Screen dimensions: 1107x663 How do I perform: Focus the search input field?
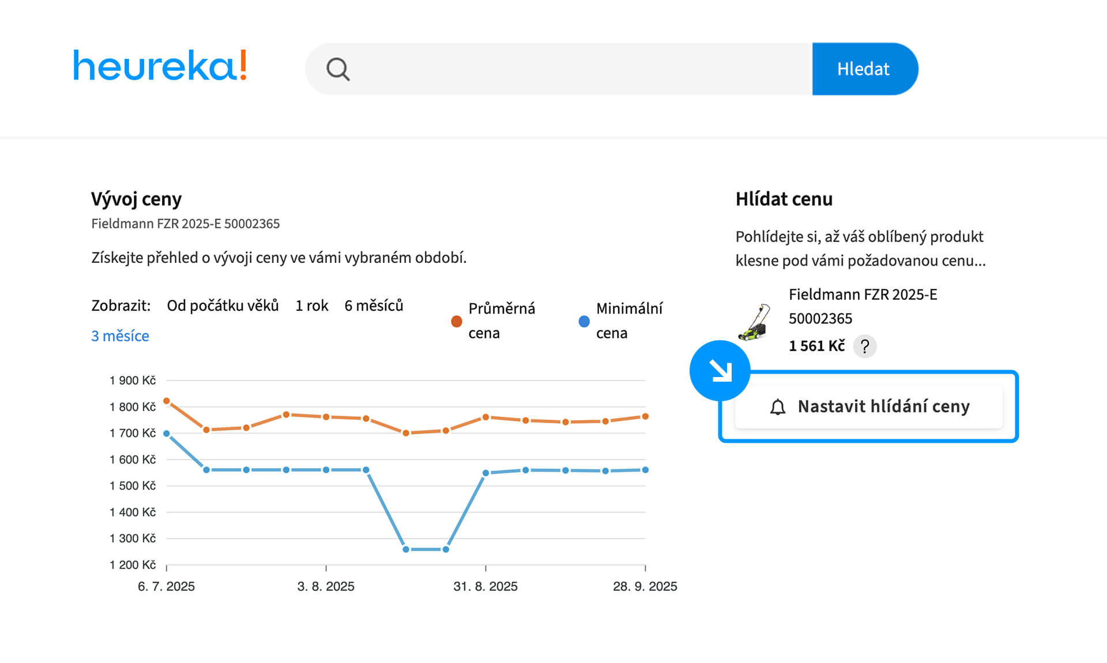pyautogui.click(x=577, y=69)
